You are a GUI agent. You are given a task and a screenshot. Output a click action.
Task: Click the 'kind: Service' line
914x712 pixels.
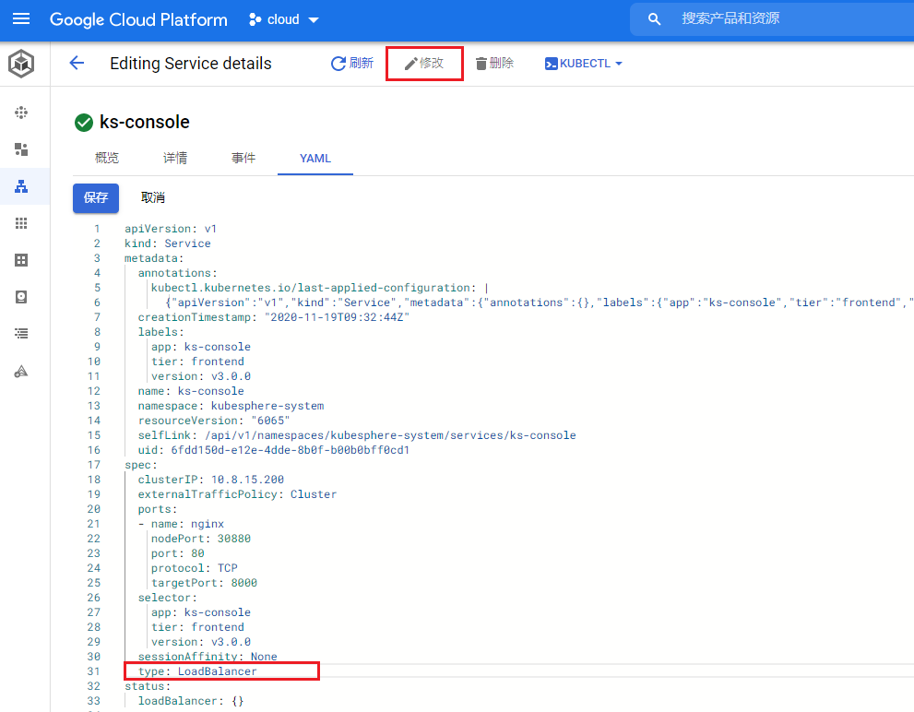point(167,243)
